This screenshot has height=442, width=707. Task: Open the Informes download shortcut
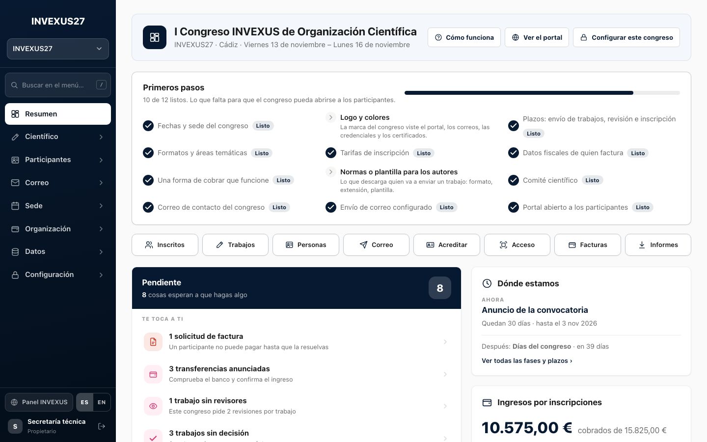click(x=658, y=245)
